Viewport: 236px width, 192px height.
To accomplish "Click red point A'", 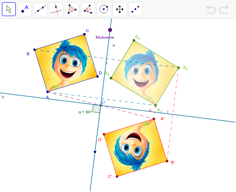I will 154,119.
